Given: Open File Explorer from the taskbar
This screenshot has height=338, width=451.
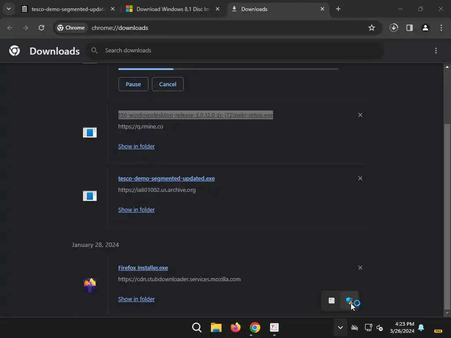Looking at the screenshot, I should tap(216, 327).
